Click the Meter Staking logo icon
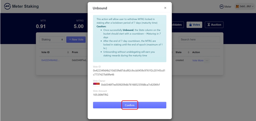 point(7,6)
